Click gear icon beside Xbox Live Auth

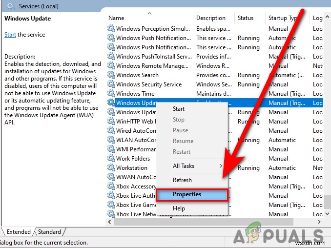111,195
